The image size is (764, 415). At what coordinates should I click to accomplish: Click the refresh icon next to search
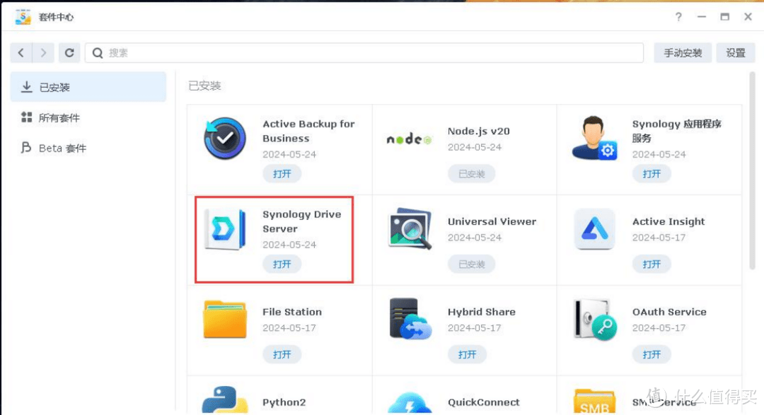click(69, 52)
